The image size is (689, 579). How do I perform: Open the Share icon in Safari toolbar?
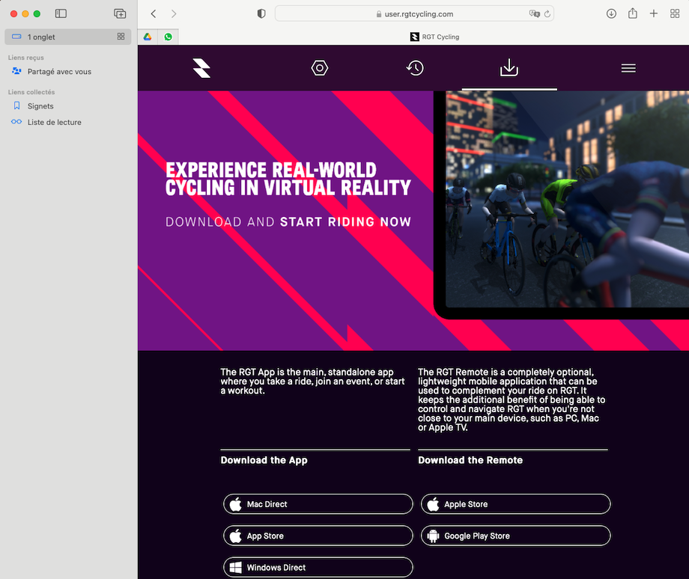coord(633,13)
